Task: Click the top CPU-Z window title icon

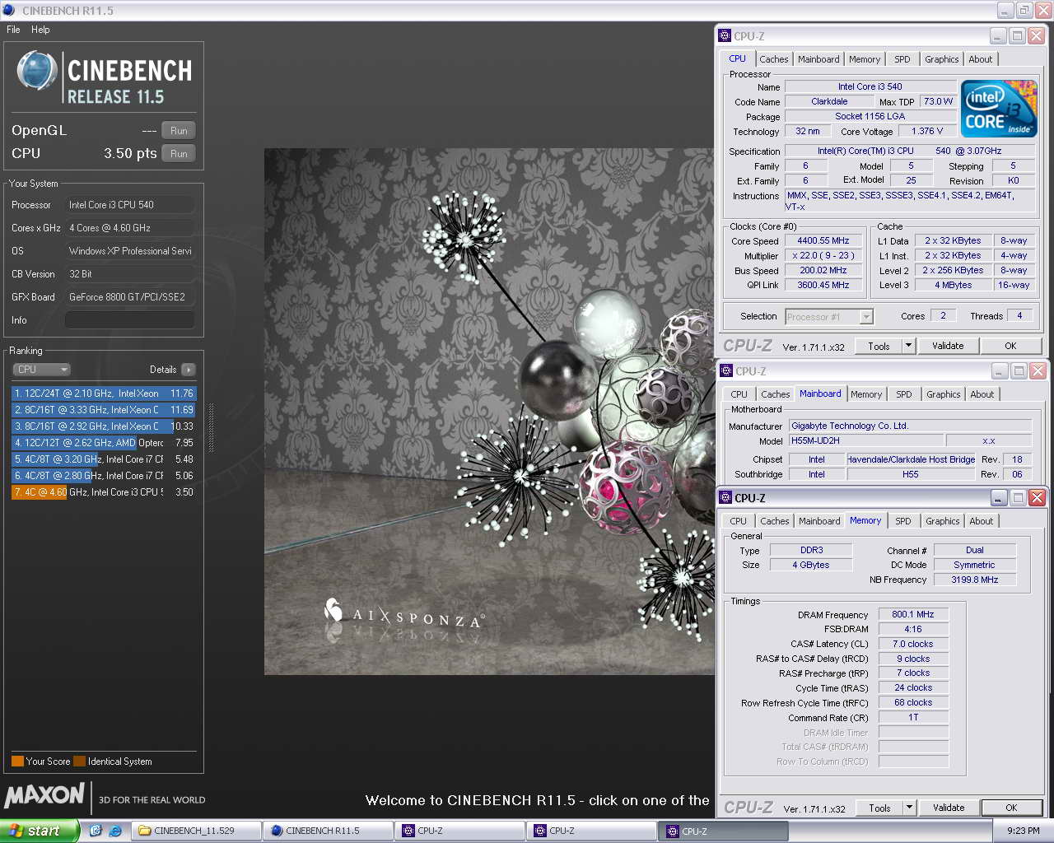Action: point(725,35)
